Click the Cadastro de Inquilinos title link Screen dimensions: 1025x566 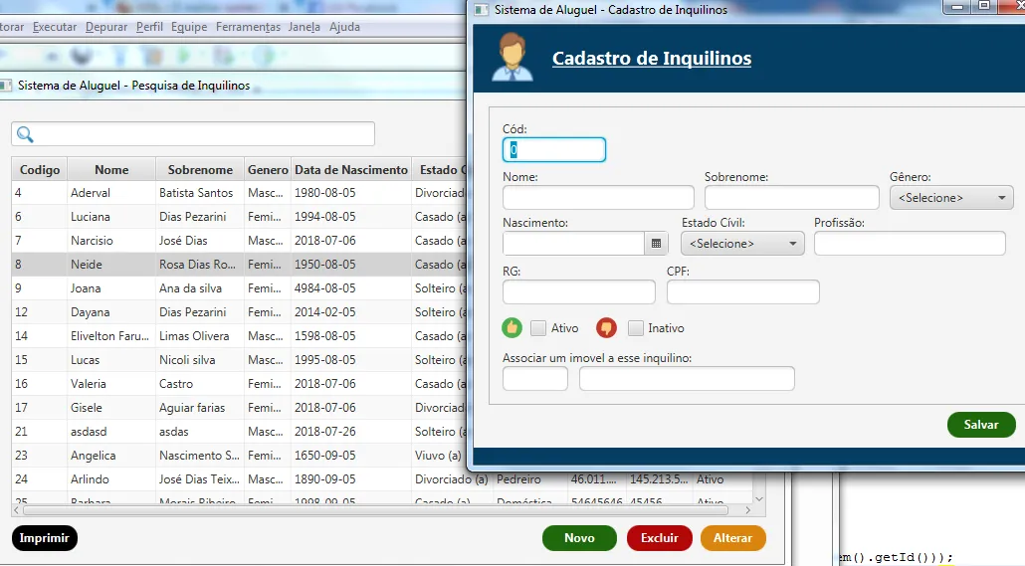coord(652,58)
